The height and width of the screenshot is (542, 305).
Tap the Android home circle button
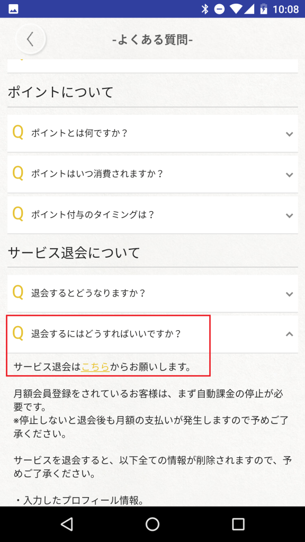152,523
